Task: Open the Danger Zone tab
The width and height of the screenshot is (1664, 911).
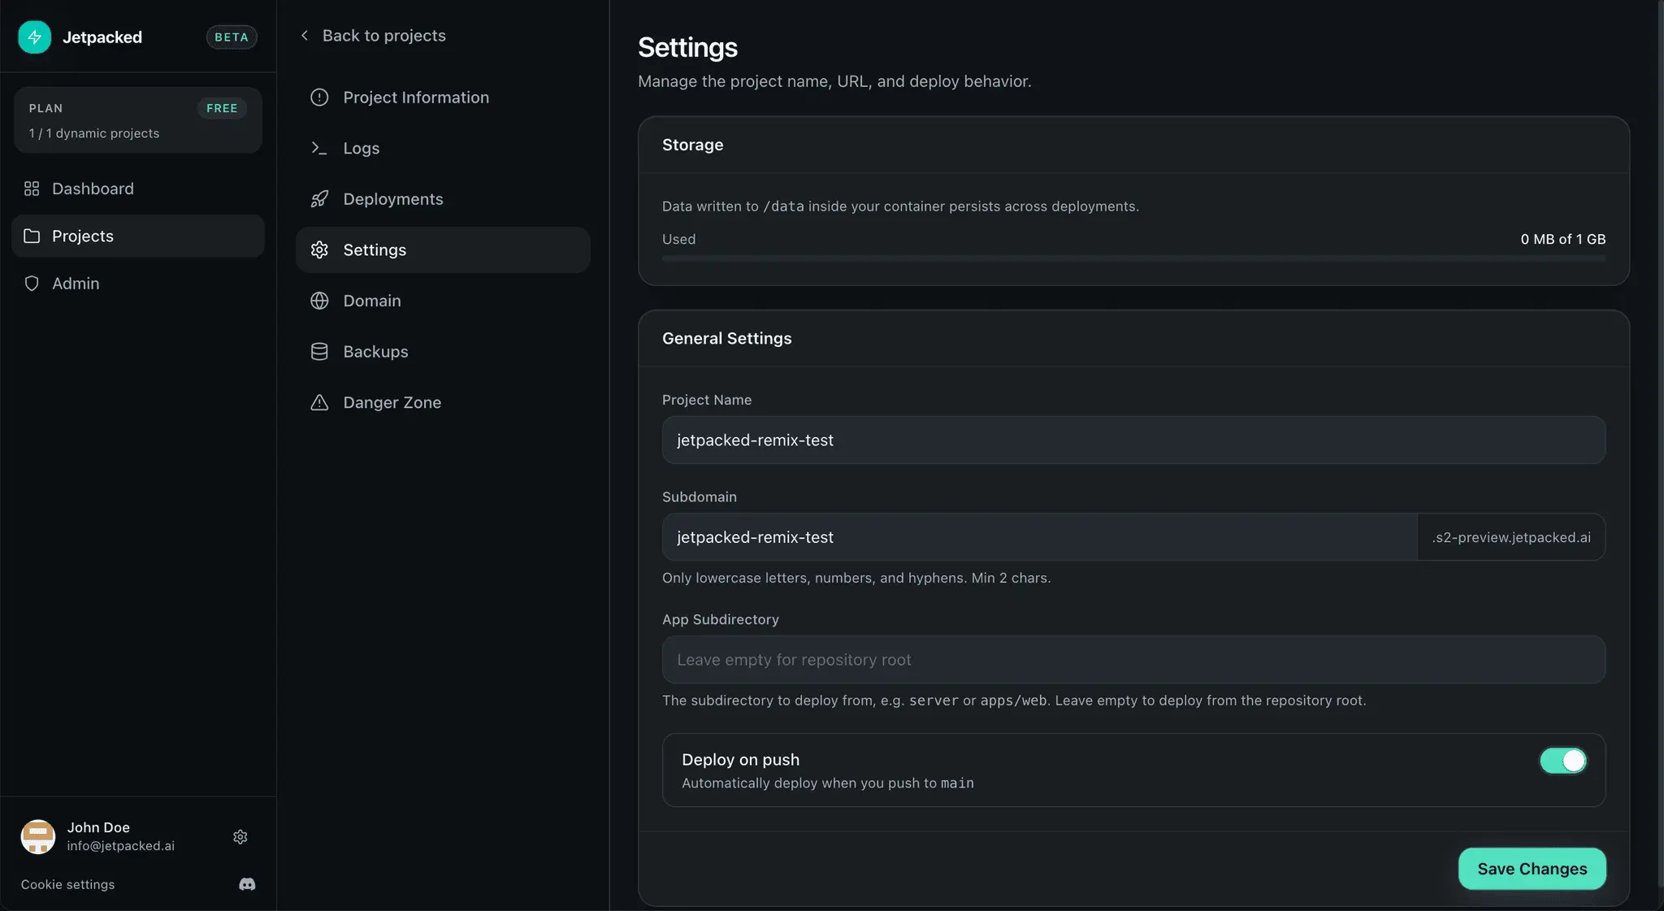Action: (443, 402)
